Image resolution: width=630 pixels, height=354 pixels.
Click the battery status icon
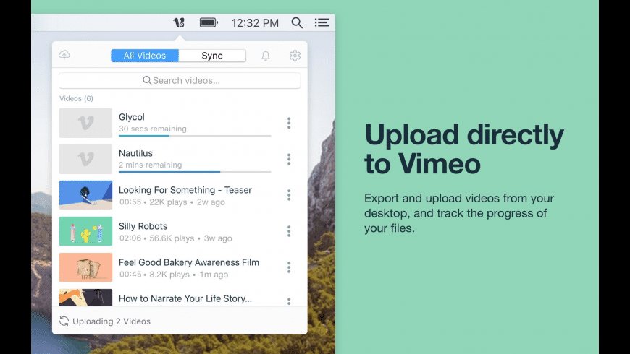tap(209, 22)
